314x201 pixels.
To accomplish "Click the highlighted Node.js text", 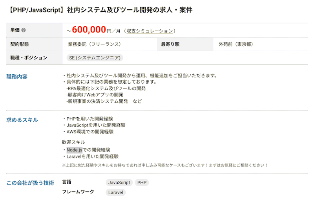I will [74, 150].
